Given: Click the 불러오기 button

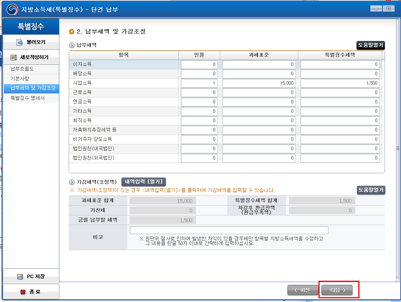Looking at the screenshot, I should [31, 42].
